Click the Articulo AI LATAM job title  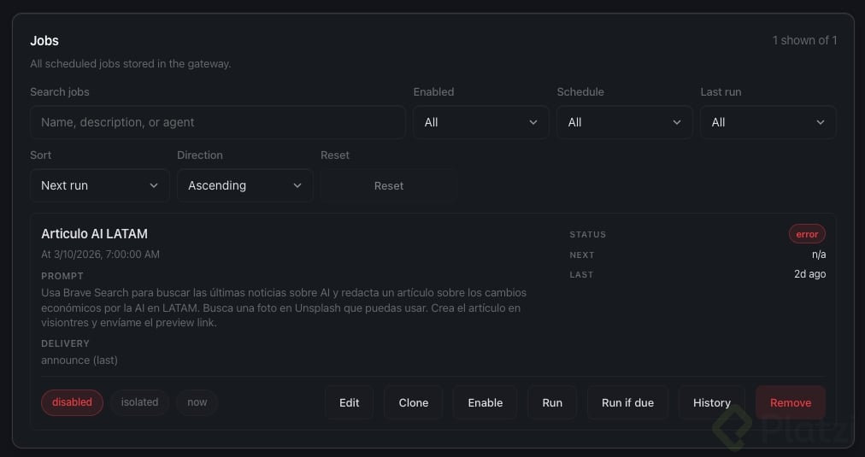tap(94, 233)
